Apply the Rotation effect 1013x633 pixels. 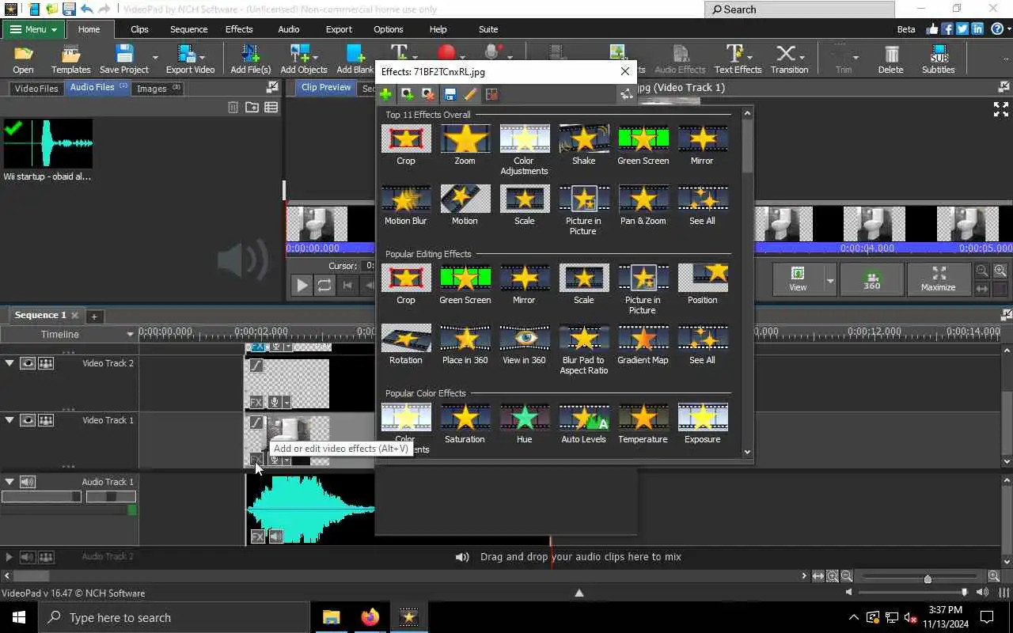point(405,344)
